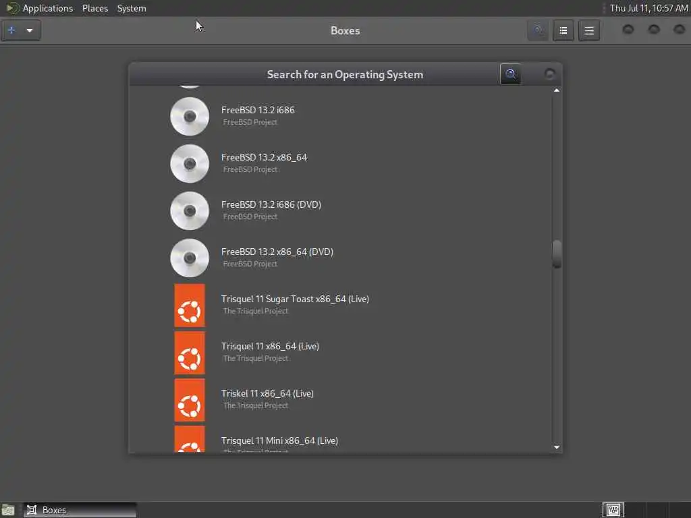
Task: Click the panel logo icon next to Applications
Action: 12,8
